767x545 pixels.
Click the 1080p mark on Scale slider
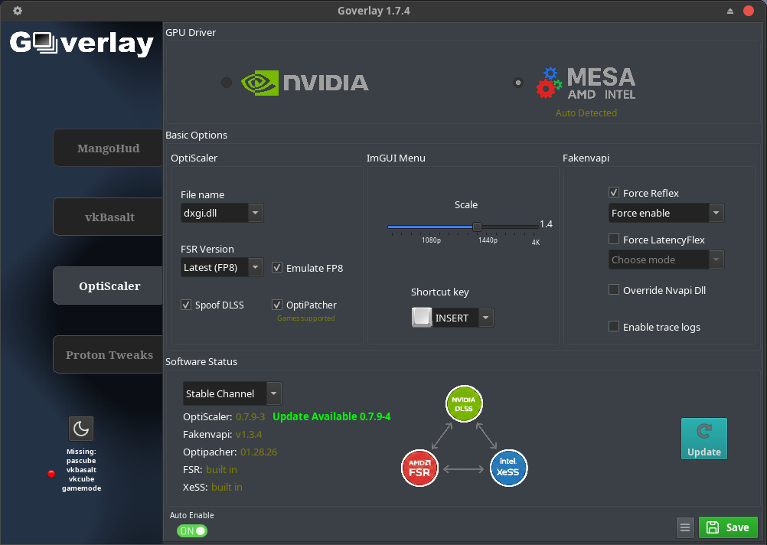(x=432, y=240)
